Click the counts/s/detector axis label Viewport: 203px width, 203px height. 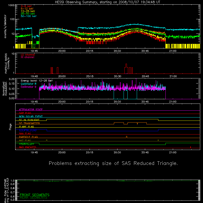click(5, 26)
